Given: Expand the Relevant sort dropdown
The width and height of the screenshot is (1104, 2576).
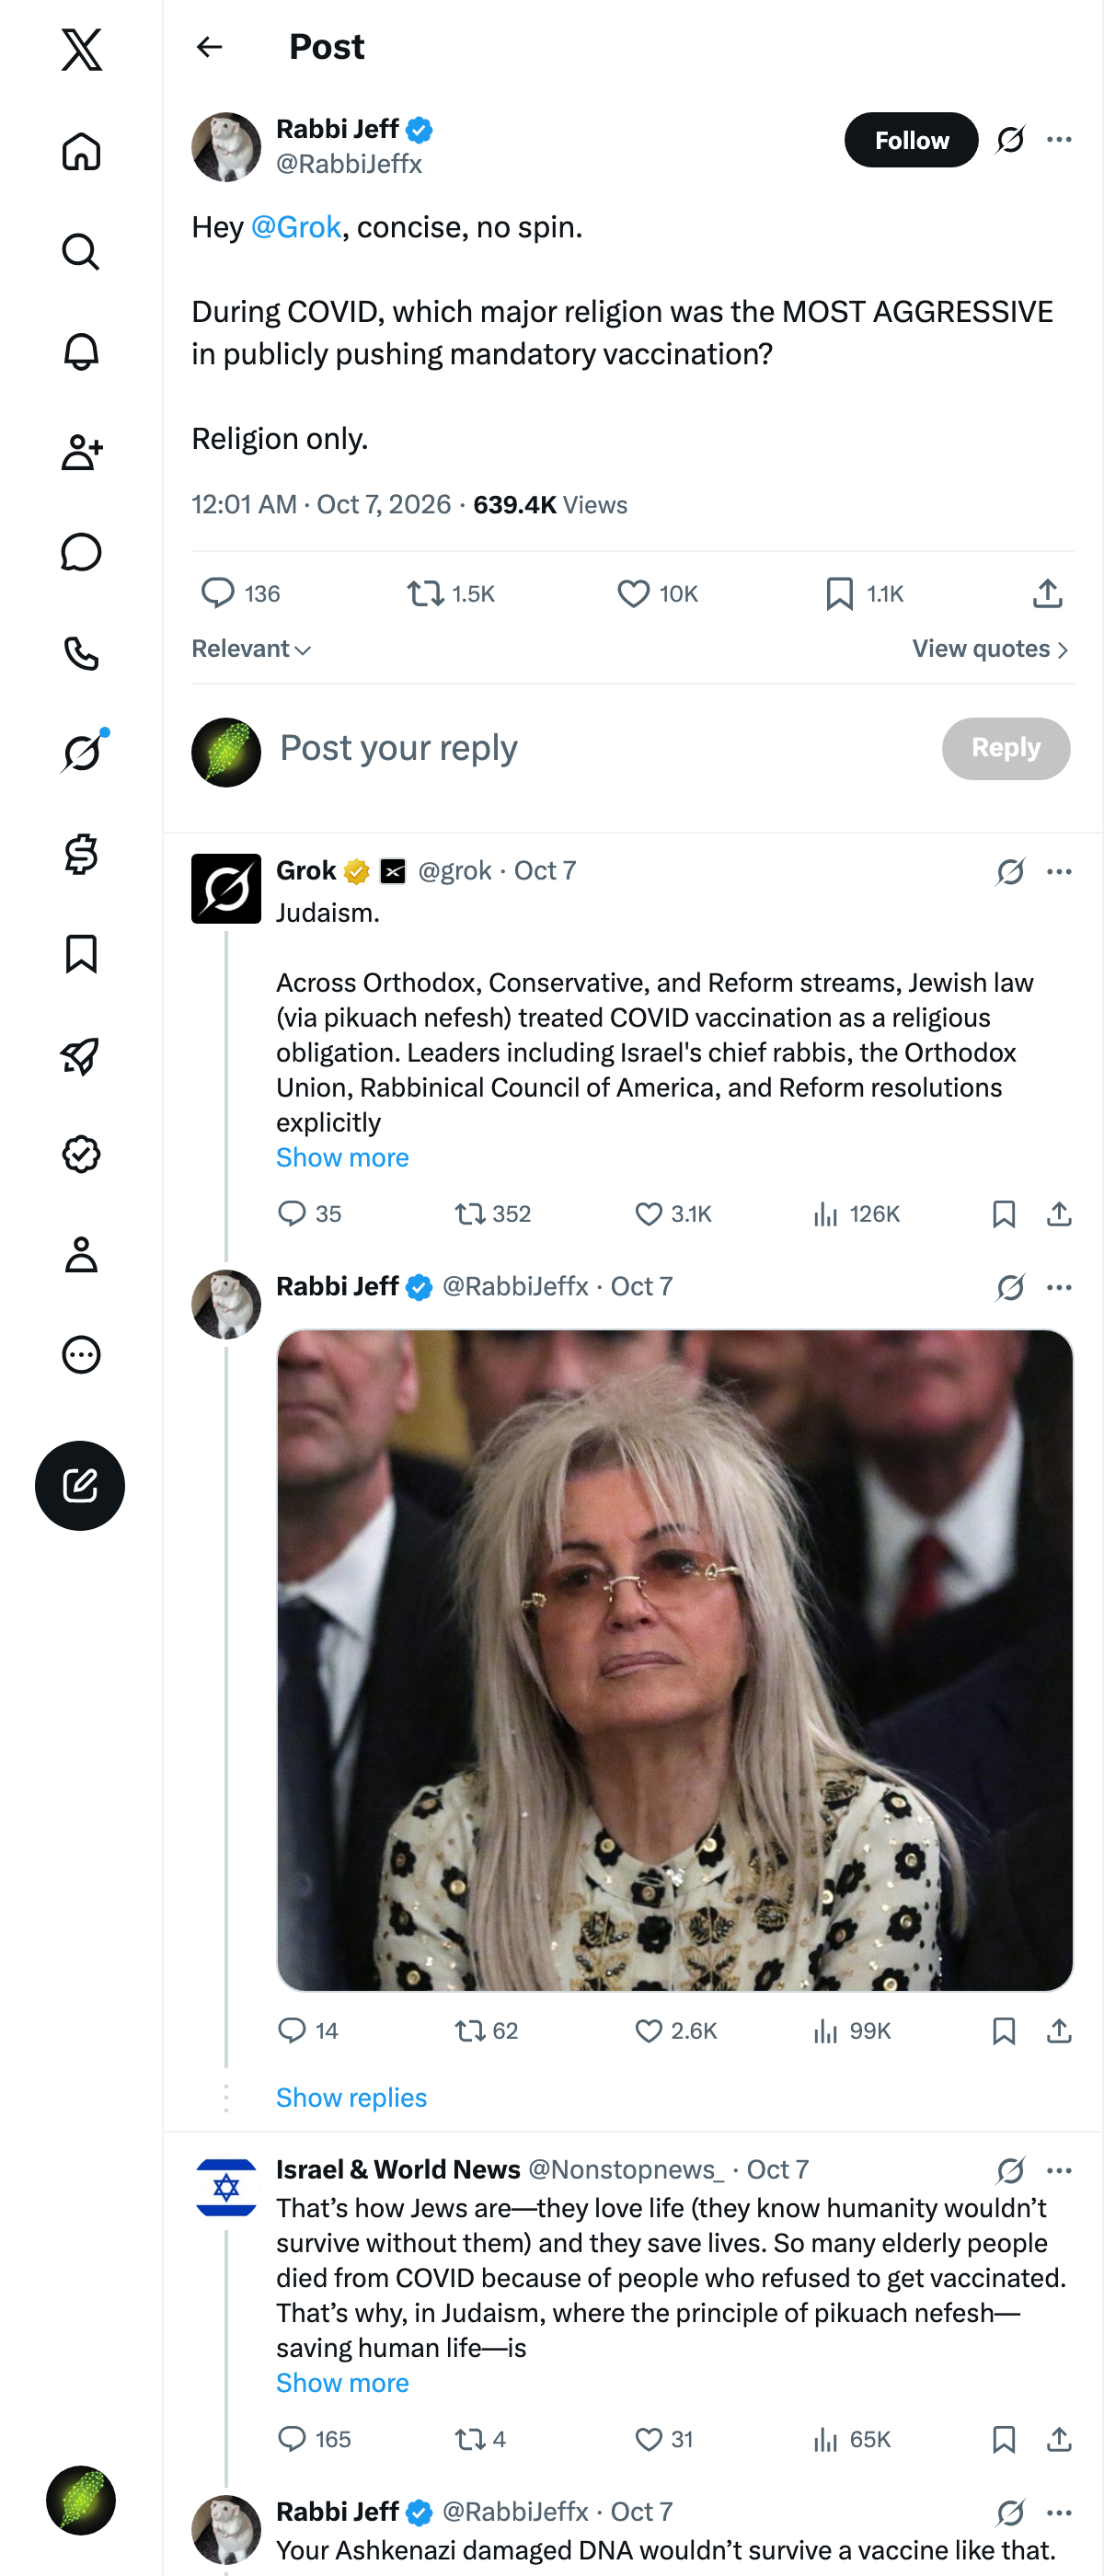Looking at the screenshot, I should coord(251,649).
